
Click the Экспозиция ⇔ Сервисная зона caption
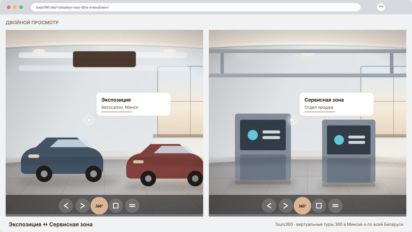(51, 225)
